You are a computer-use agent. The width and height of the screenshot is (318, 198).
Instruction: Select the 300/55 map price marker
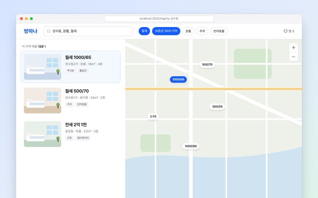click(217, 106)
